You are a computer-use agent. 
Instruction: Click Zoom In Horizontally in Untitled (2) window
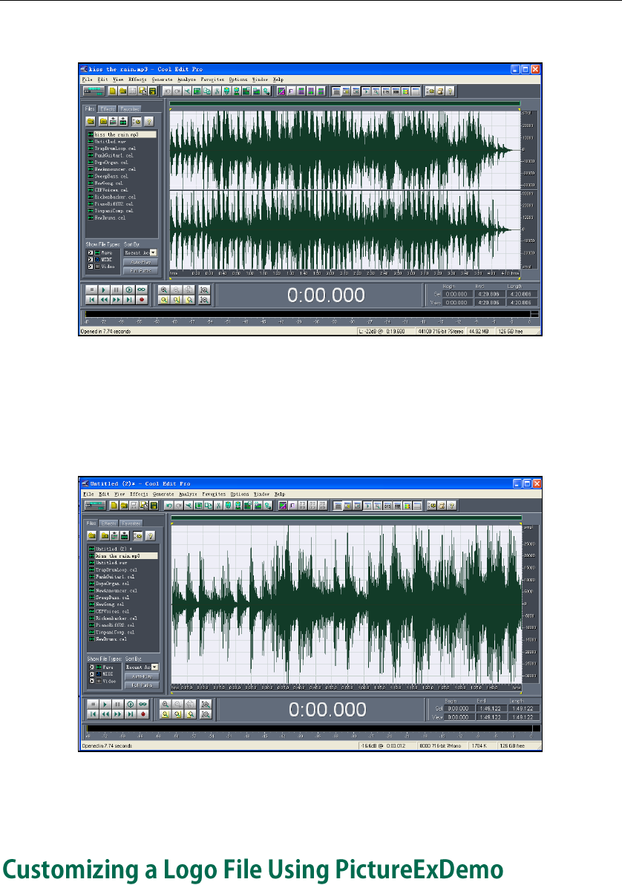tap(166, 704)
